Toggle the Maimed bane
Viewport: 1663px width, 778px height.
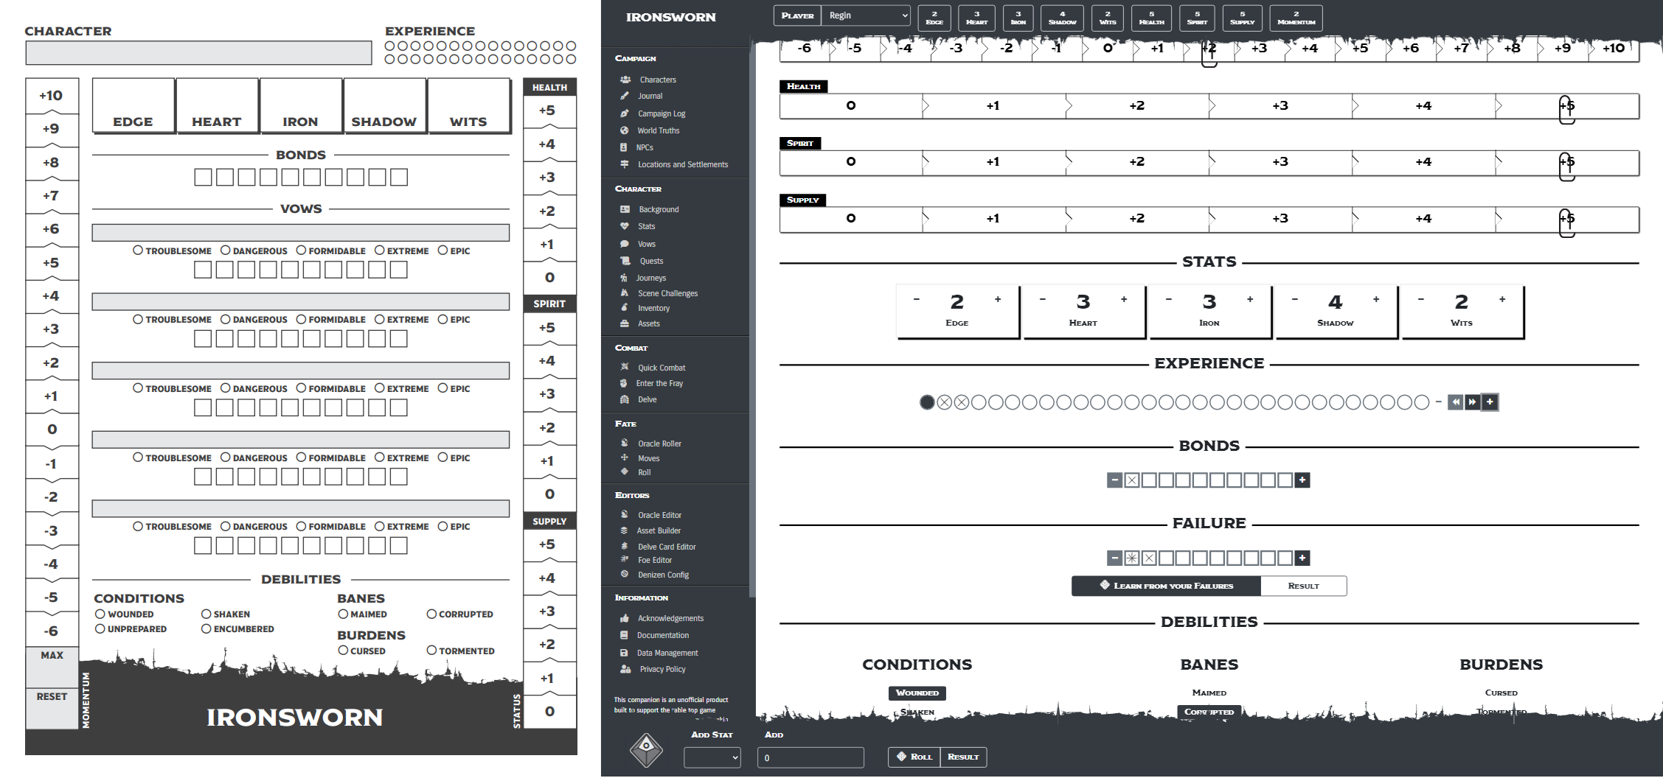pos(1209,693)
